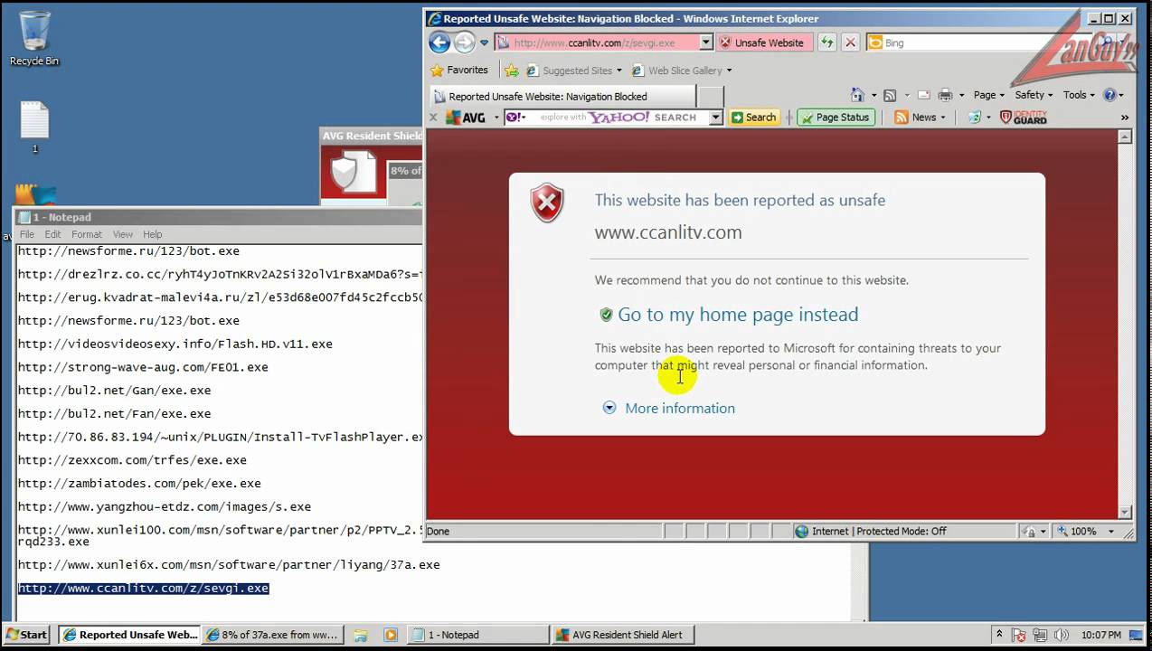Open the Page menu

pos(988,95)
